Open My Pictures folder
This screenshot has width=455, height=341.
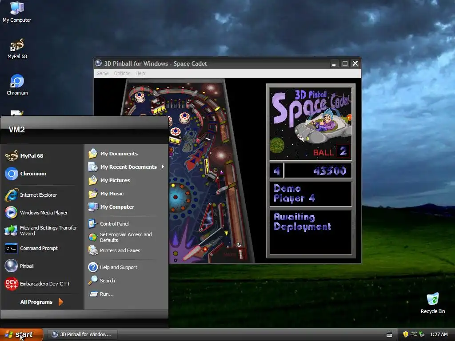(x=126, y=180)
